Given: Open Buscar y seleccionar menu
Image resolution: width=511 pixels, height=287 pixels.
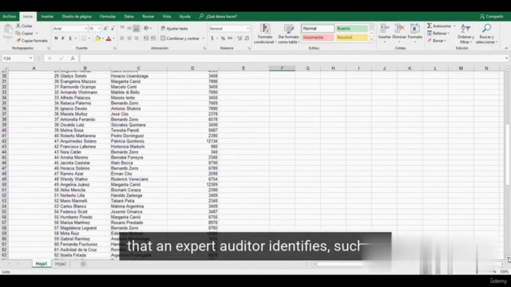Looking at the screenshot, I should (x=486, y=33).
